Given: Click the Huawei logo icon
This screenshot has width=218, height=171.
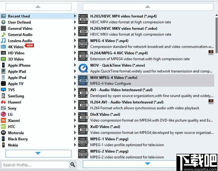Looking at the screenshot, I should click(3, 102).
